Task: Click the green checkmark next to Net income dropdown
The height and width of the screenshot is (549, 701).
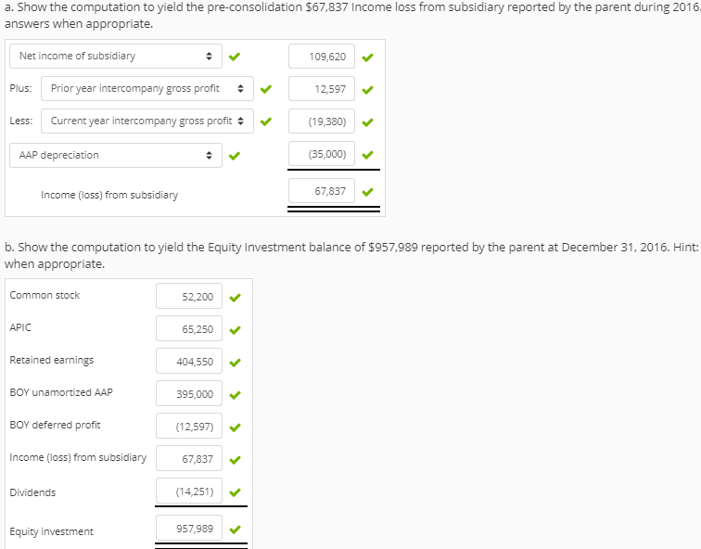Action: coord(235,57)
